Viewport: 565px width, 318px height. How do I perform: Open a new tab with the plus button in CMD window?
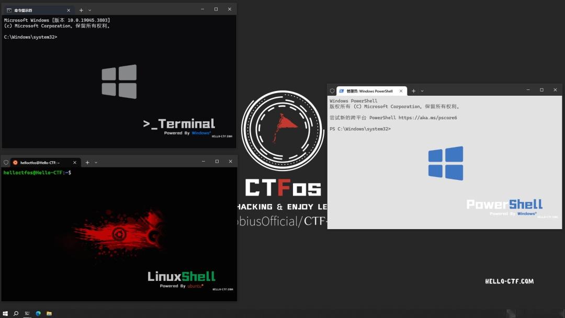click(x=81, y=9)
